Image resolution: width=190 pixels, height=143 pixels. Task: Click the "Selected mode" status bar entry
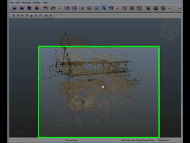click(137, 140)
